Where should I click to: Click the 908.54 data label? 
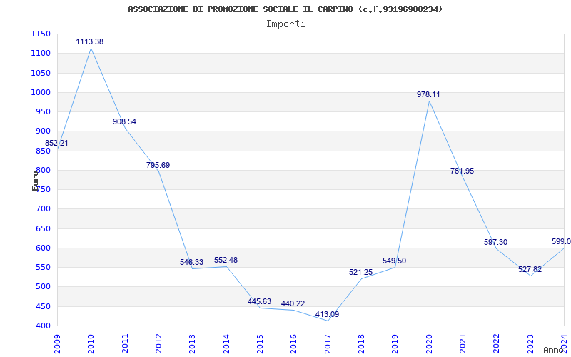(124, 122)
